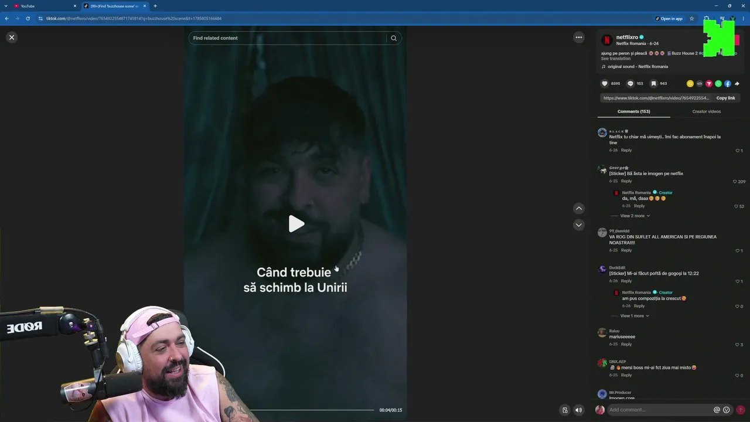The width and height of the screenshot is (750, 422).
Task: Click See translation link
Action: pos(616,59)
